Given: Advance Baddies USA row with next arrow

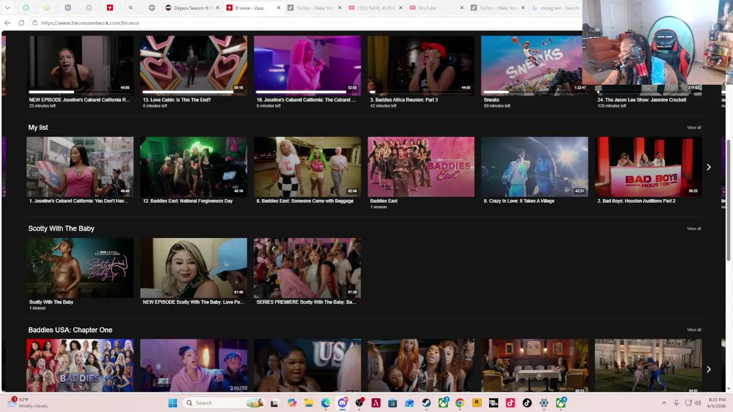Looking at the screenshot, I should point(708,369).
